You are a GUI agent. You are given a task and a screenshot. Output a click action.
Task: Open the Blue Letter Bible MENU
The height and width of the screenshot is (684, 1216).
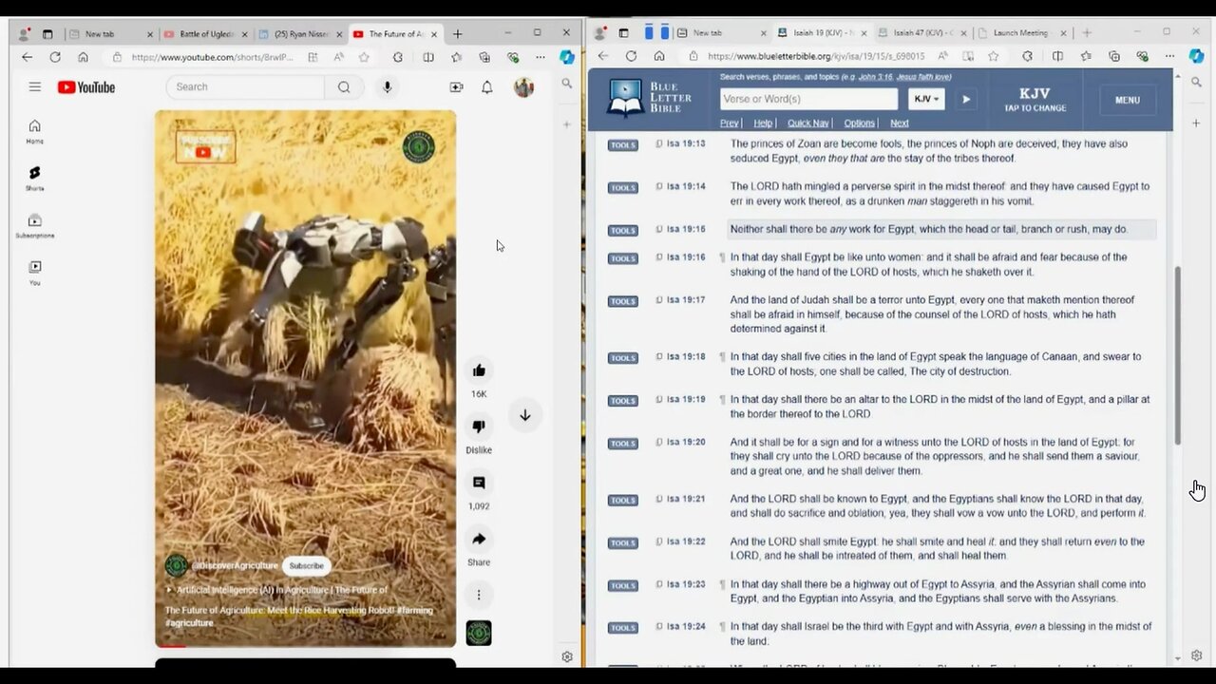(1128, 100)
